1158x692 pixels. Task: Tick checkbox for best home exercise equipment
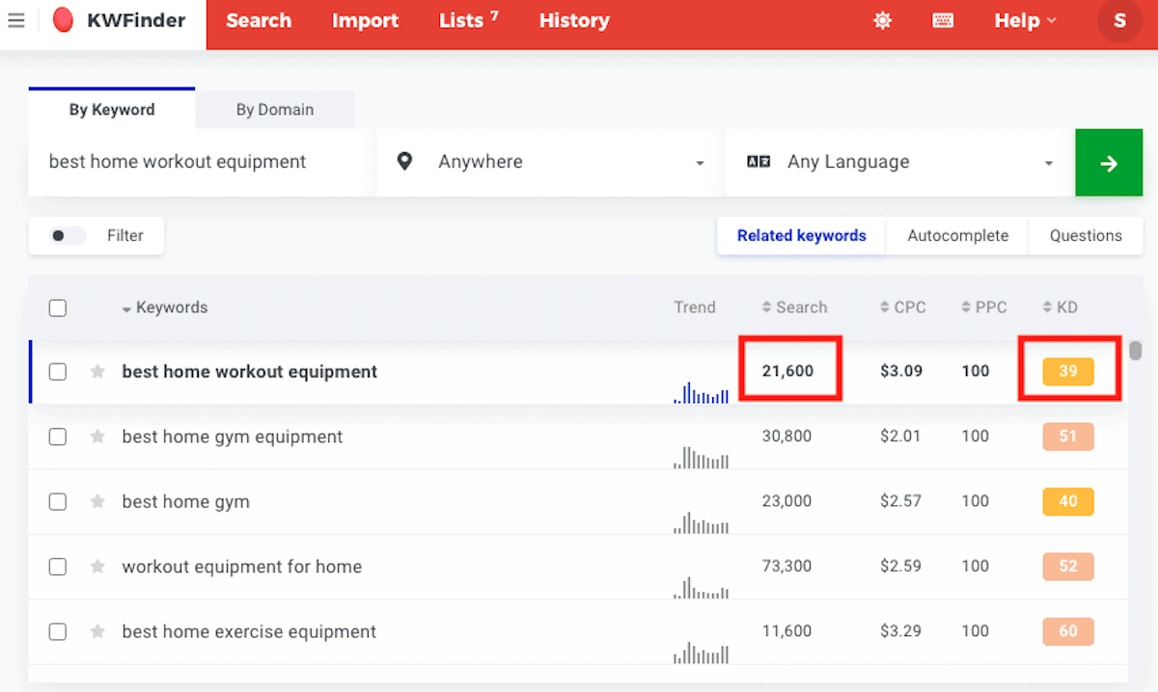click(58, 632)
